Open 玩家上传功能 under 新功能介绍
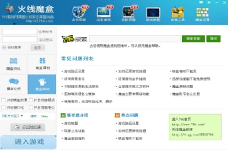The height and width of the screenshot is (150, 228). pos(74,131)
